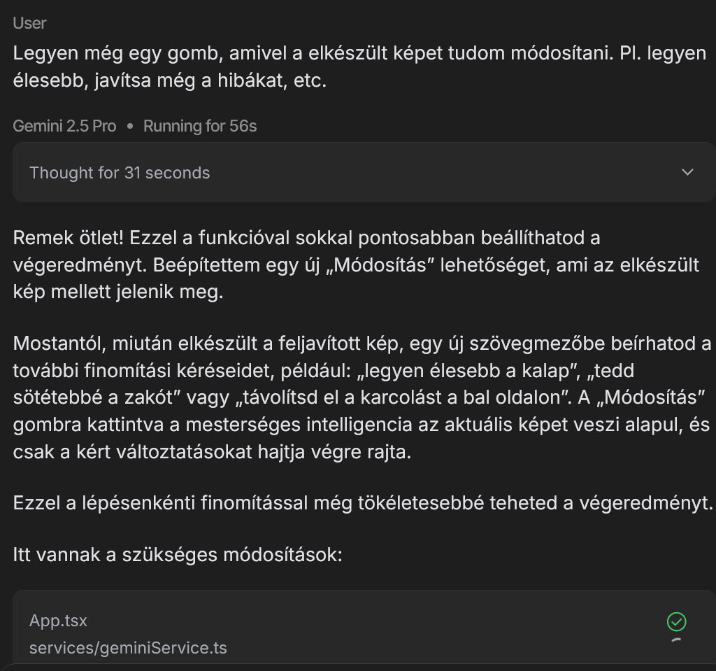Click the text "kép mellett jelenik meg."
This screenshot has width=716, height=671.
pyautogui.click(x=118, y=291)
